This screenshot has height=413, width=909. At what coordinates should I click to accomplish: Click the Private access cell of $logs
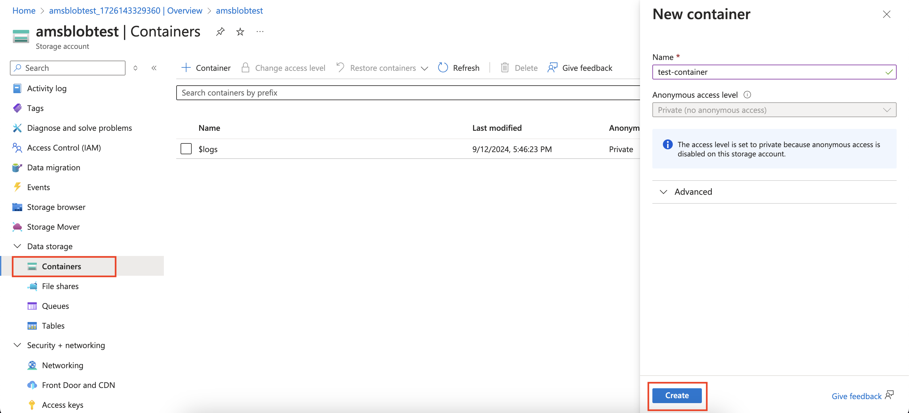(x=621, y=149)
